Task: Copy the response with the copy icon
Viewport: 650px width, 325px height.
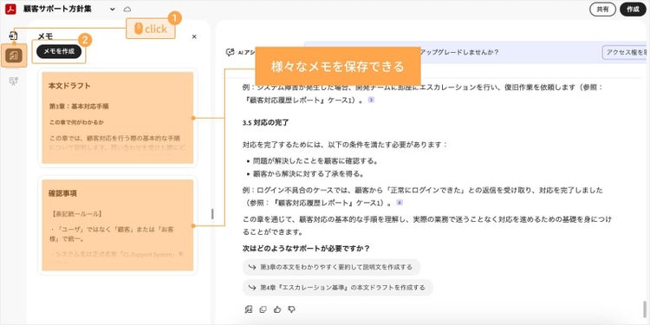Action: (263, 309)
